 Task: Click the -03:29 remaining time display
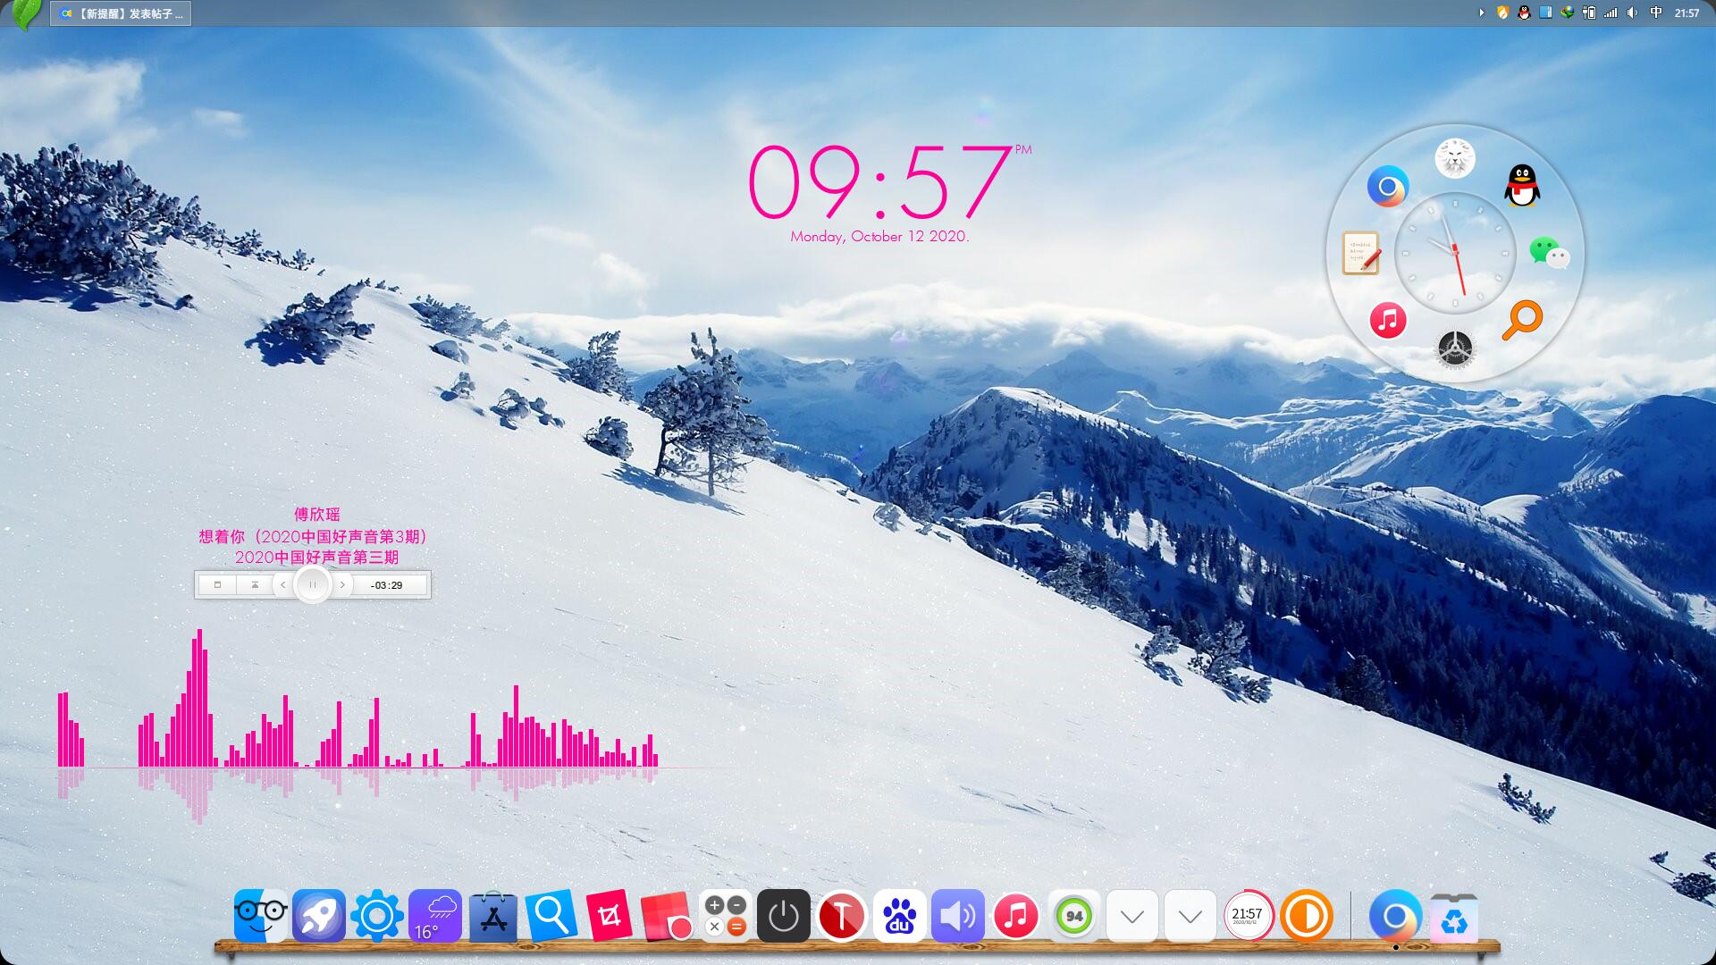(x=387, y=585)
